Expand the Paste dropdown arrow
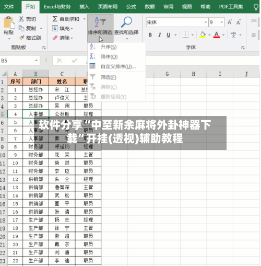 click(9, 39)
